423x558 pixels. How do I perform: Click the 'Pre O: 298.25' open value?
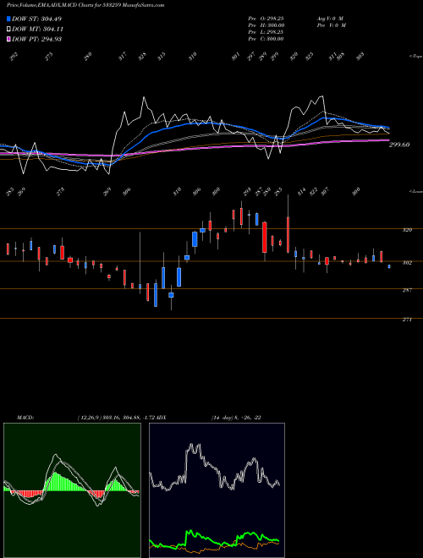[266, 18]
